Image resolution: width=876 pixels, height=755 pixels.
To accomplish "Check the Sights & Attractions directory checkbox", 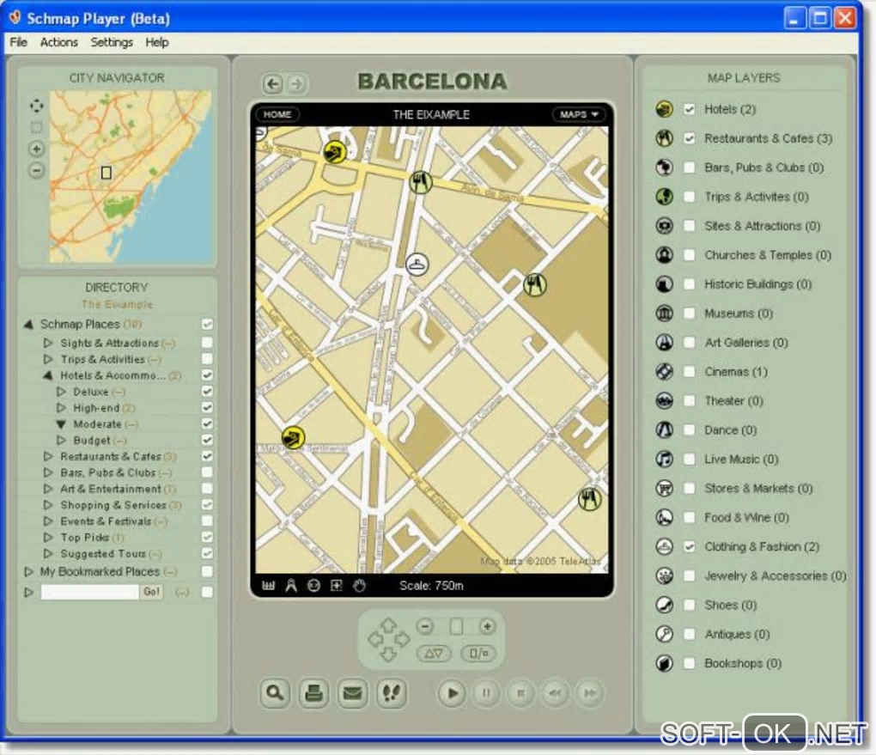I will click(x=207, y=342).
